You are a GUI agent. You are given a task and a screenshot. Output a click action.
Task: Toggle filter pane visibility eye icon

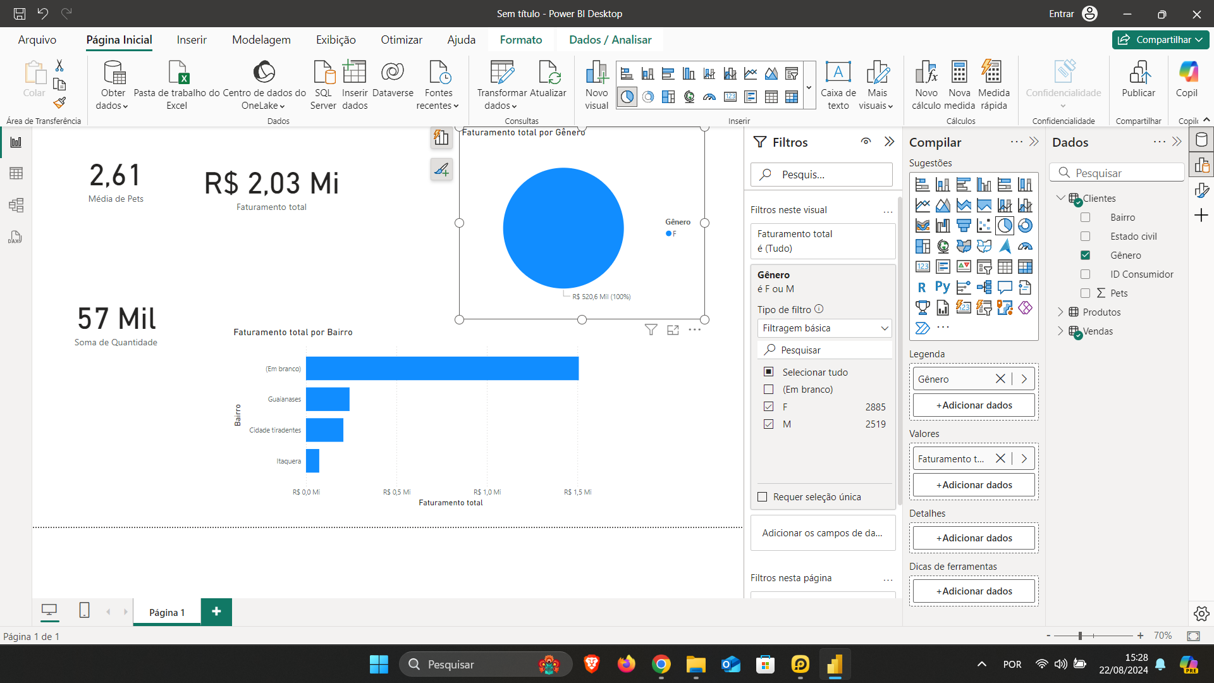pos(866,142)
